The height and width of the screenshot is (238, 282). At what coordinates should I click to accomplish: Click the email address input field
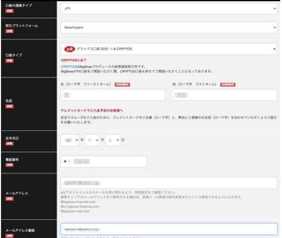pyautogui.click(x=169, y=183)
